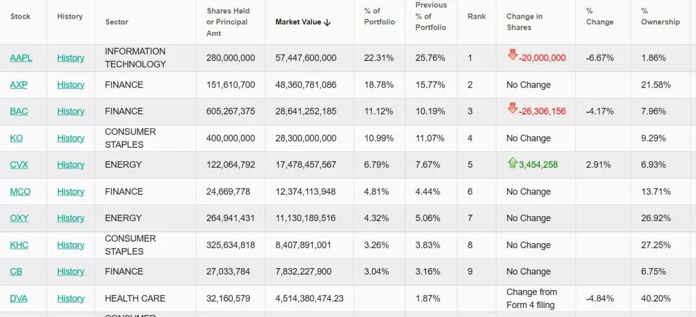Screen dimensions: 696x317
Task: Click the red down arrow in AAPL row
Action: click(x=513, y=55)
